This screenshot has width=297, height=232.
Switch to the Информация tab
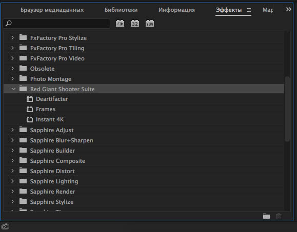[x=176, y=10]
